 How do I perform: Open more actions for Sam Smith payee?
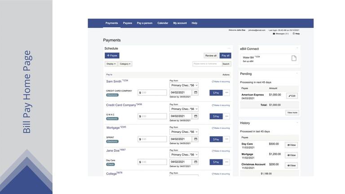[227, 93]
